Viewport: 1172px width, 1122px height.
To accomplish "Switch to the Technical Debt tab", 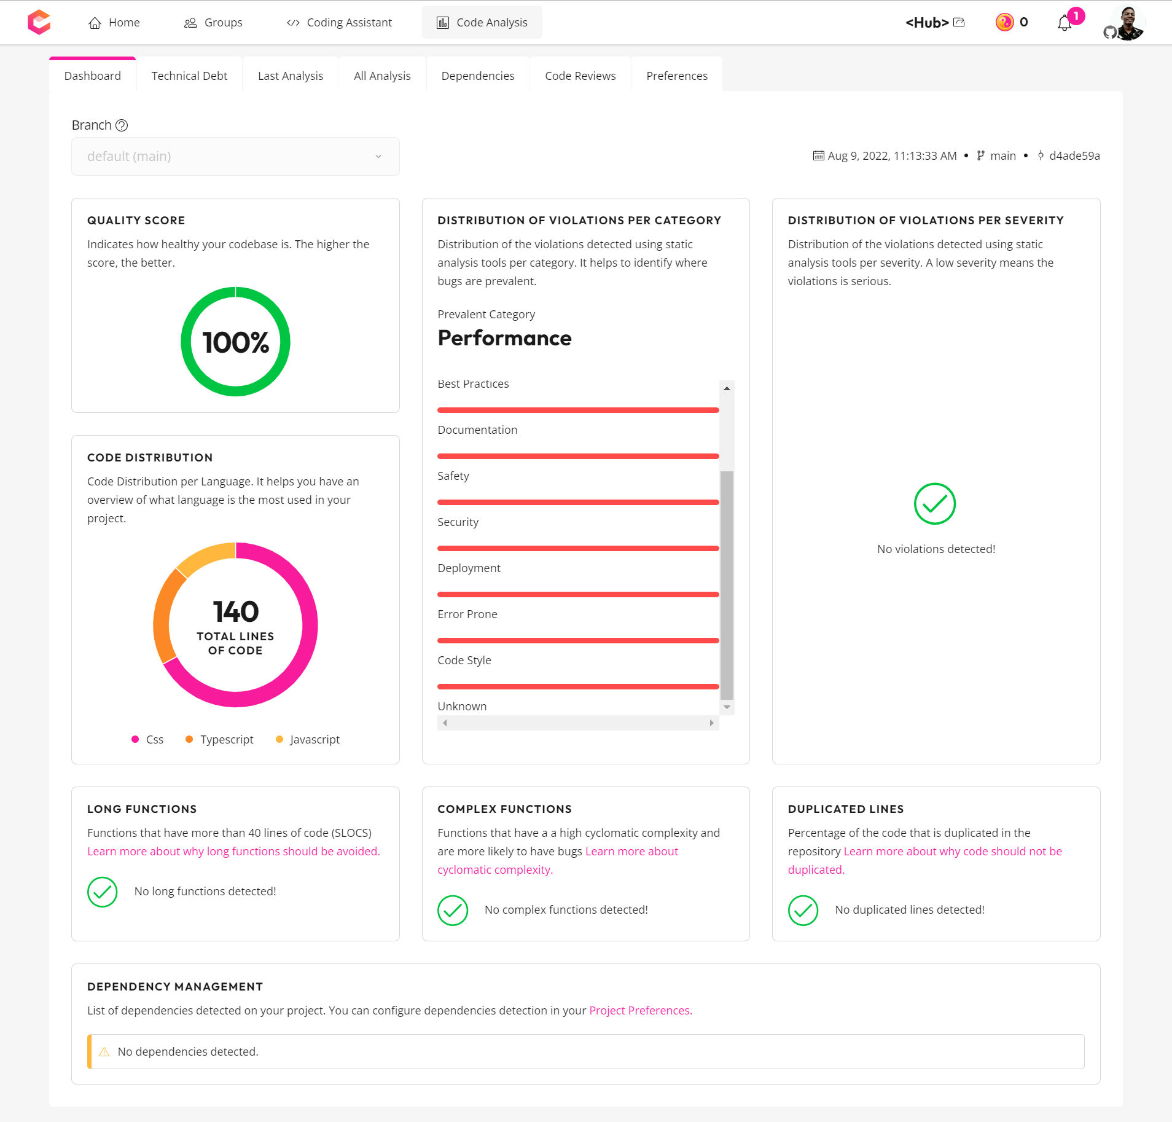I will pyautogui.click(x=189, y=75).
